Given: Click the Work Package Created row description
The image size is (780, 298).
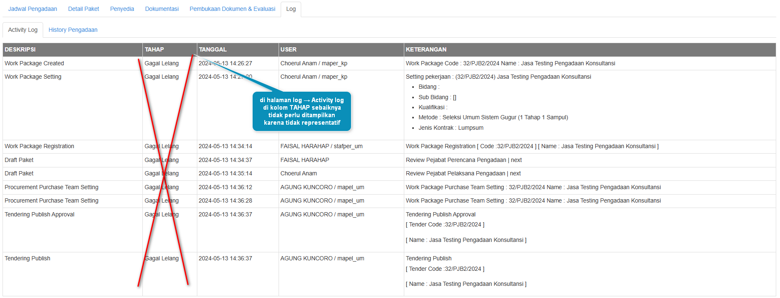Looking at the screenshot, I should 34,63.
